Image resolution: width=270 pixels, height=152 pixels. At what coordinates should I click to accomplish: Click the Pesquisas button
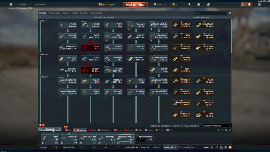click(x=50, y=129)
